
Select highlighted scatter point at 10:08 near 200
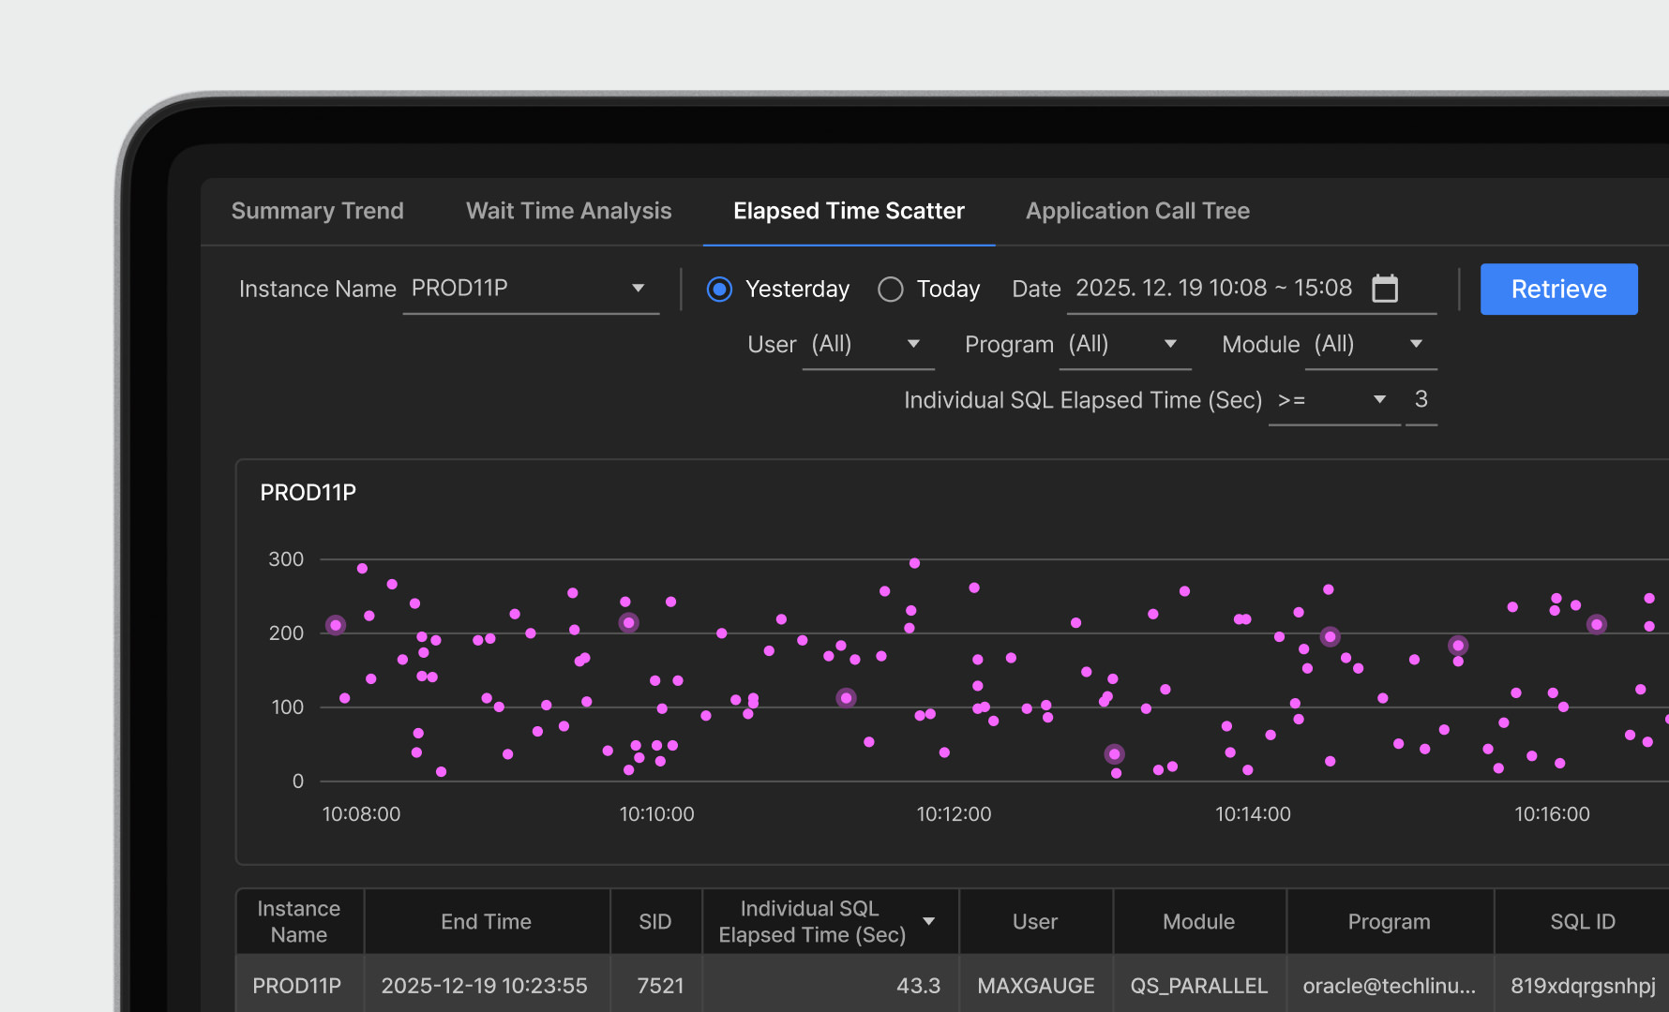pyautogui.click(x=336, y=625)
